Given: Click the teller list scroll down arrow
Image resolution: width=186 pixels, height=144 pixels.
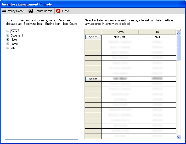Looking at the screenshot, I should [178, 137].
